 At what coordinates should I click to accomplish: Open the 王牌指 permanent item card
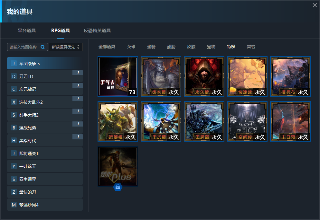[204, 121]
